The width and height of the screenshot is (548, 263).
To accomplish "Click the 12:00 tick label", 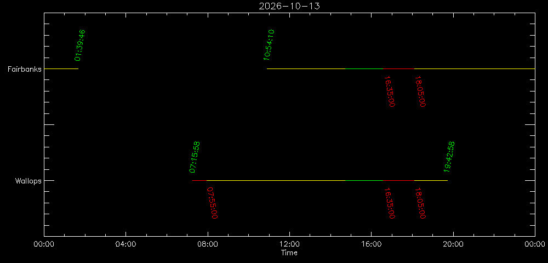I will click(289, 243).
